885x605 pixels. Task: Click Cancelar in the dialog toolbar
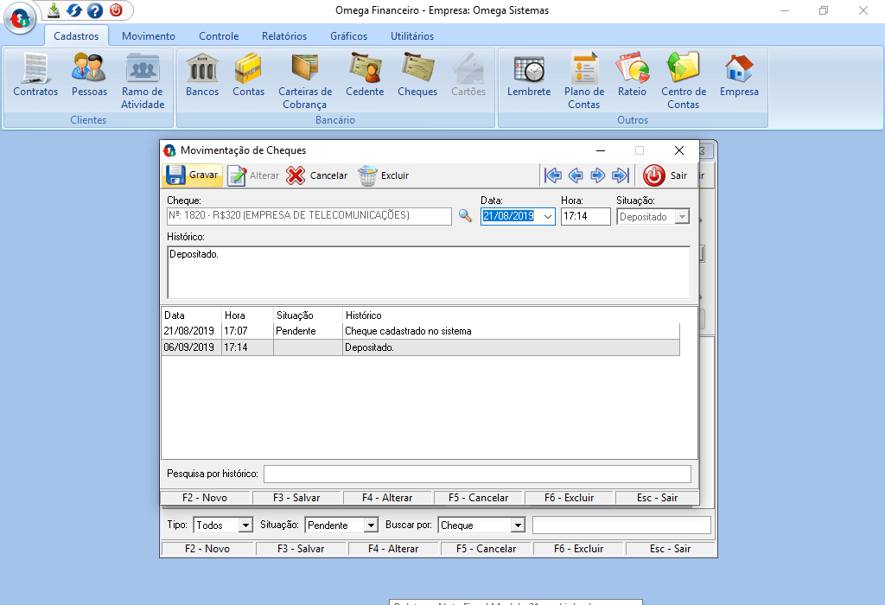[x=317, y=175]
